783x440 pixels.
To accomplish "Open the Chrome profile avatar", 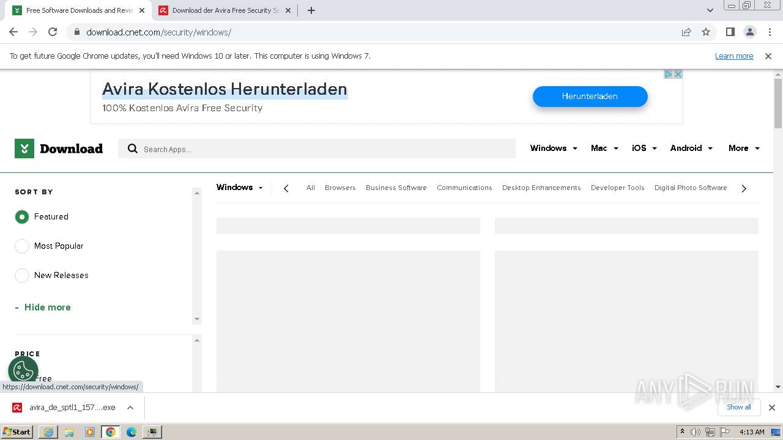I will click(749, 32).
